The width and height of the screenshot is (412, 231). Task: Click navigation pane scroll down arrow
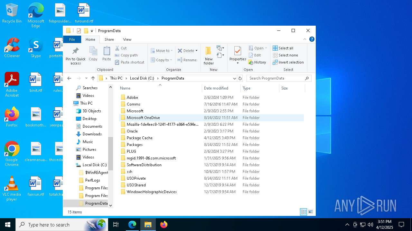[110, 205]
